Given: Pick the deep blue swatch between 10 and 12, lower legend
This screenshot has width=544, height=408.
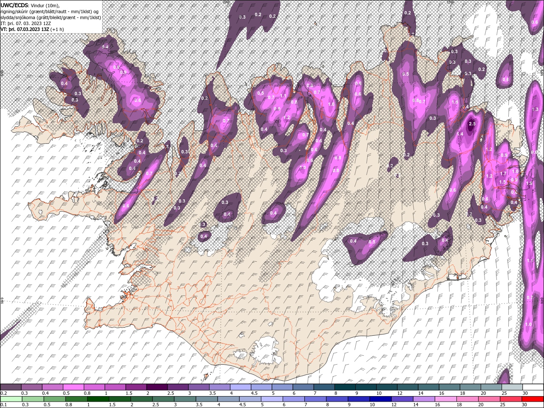Looking at the screenshot, I should coord(380,399).
